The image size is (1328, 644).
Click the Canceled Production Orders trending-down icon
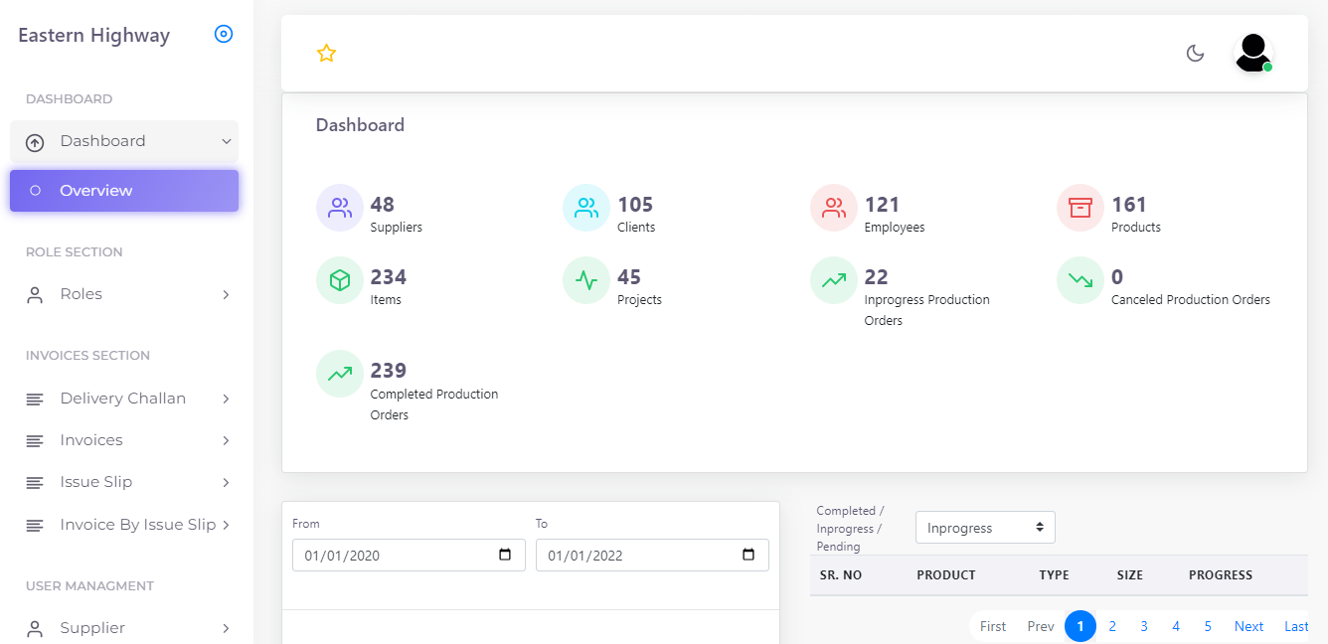coord(1080,280)
